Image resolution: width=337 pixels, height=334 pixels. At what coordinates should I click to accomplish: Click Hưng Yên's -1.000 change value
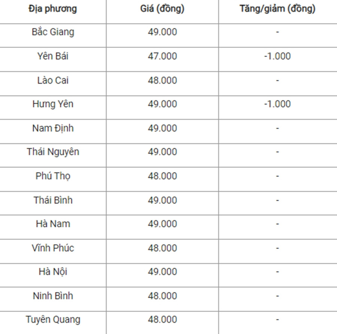[277, 104]
